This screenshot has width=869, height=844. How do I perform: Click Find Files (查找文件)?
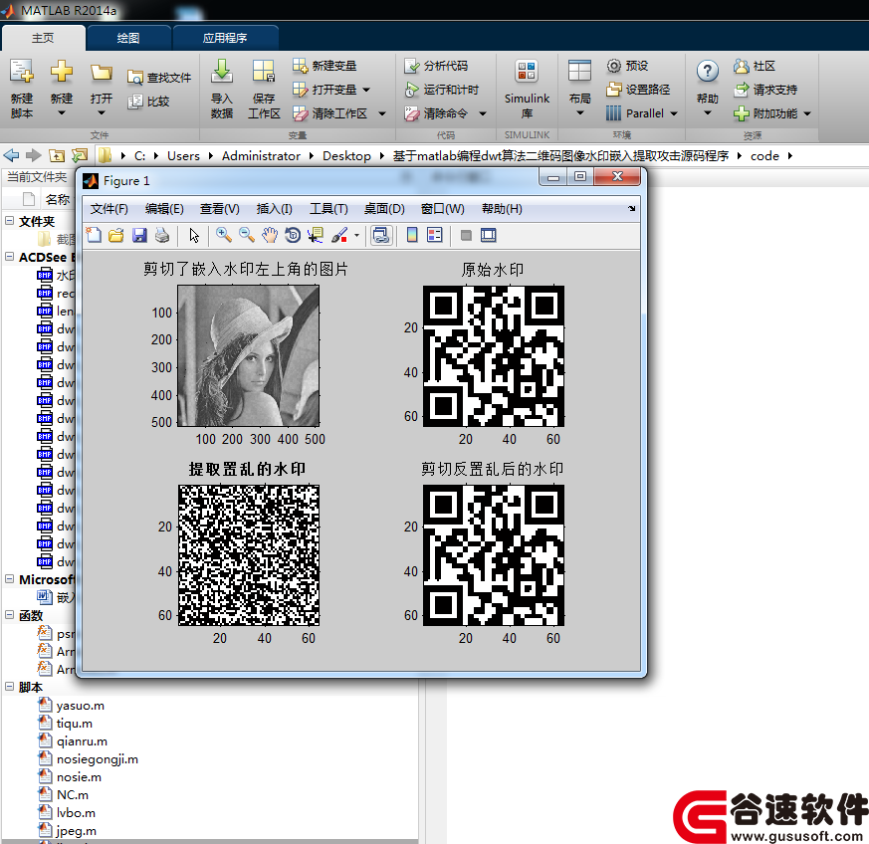pyautogui.click(x=159, y=78)
